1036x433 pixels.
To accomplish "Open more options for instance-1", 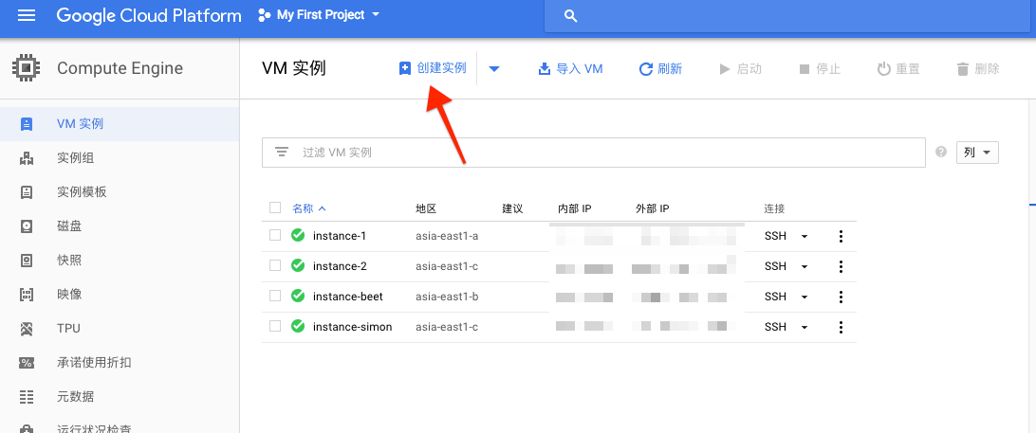I will pos(841,236).
